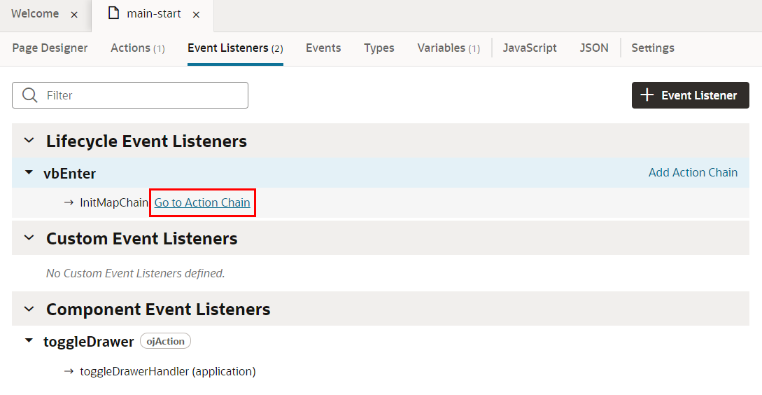Image resolution: width=762 pixels, height=395 pixels.
Task: Collapse the Component Event Listeners section
Action: [29, 309]
